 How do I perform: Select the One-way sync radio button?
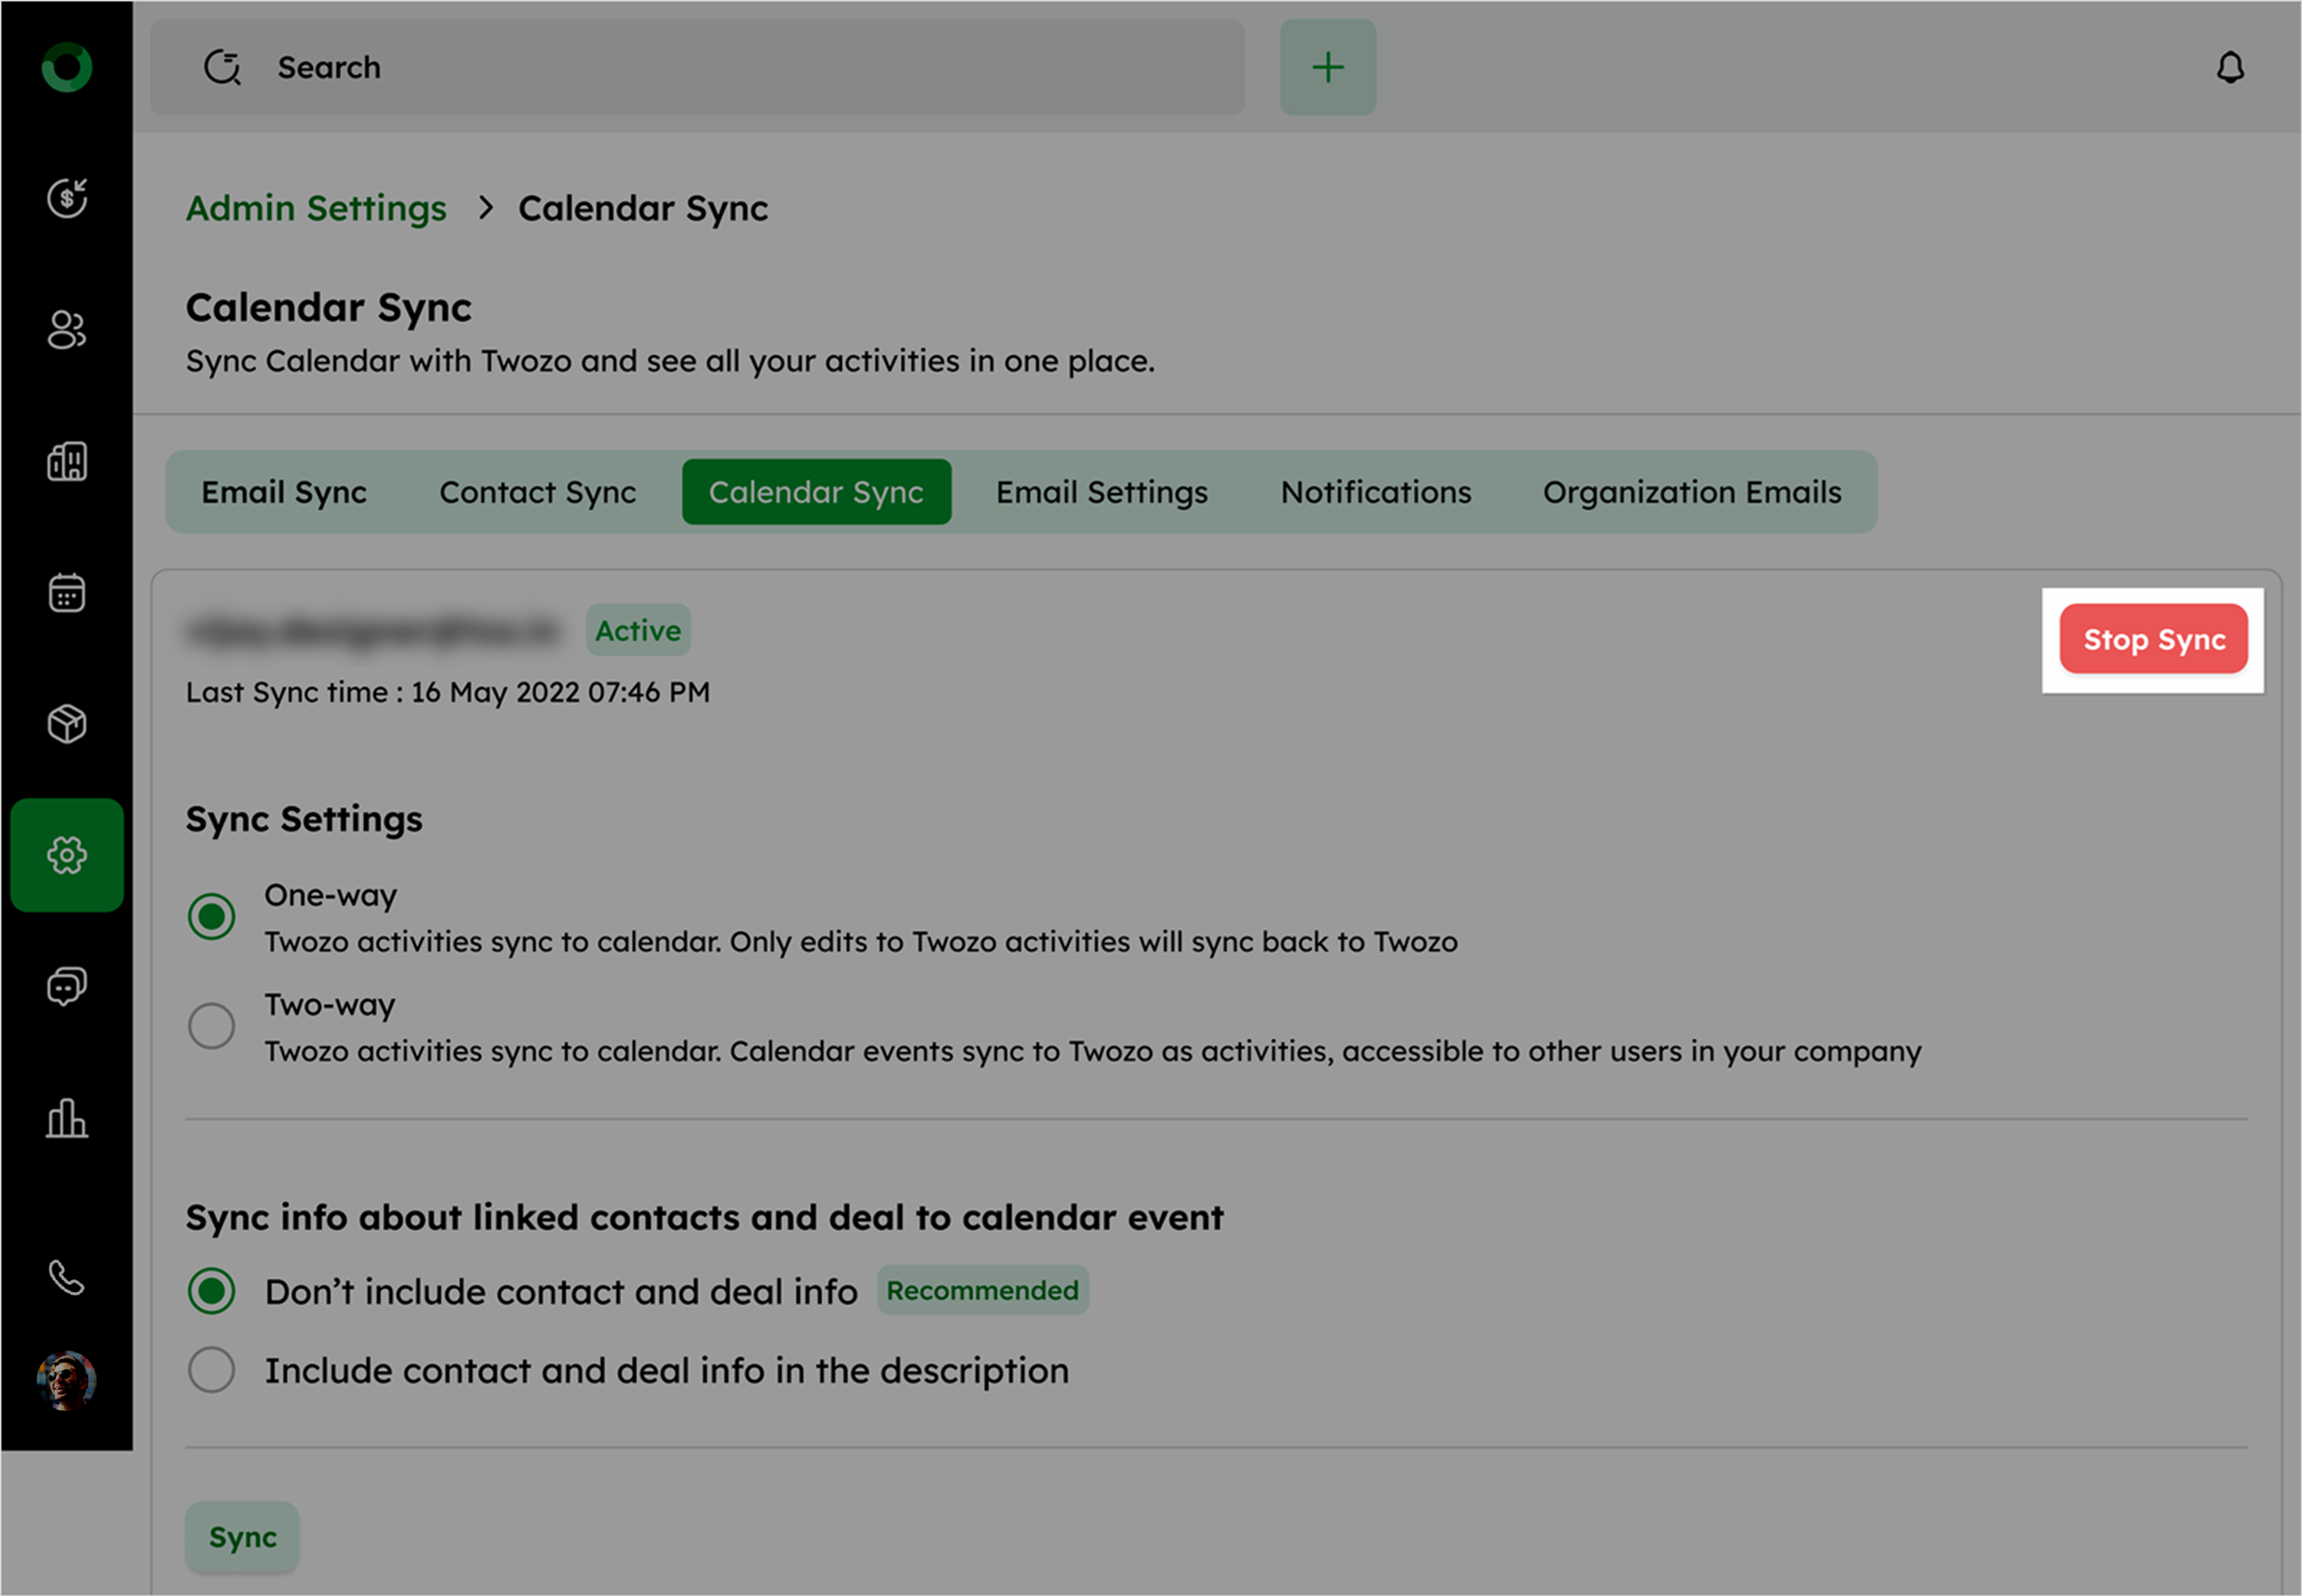pyautogui.click(x=212, y=916)
